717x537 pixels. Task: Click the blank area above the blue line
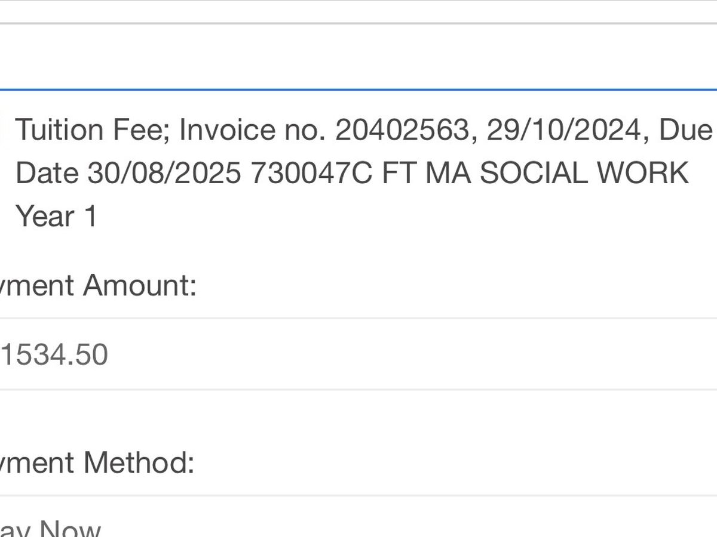pyautogui.click(x=358, y=57)
